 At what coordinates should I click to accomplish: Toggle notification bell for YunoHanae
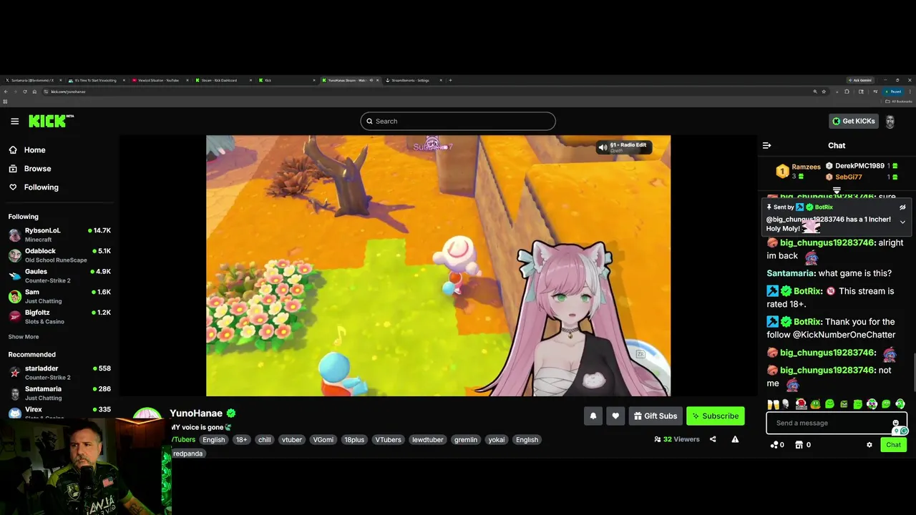click(593, 416)
